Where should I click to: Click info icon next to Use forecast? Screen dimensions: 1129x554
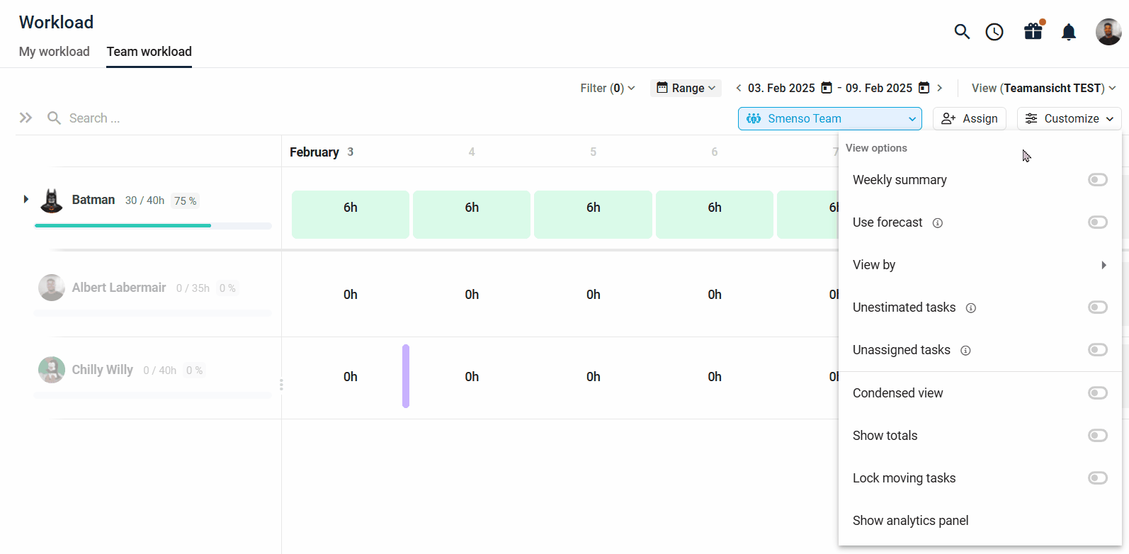(938, 223)
